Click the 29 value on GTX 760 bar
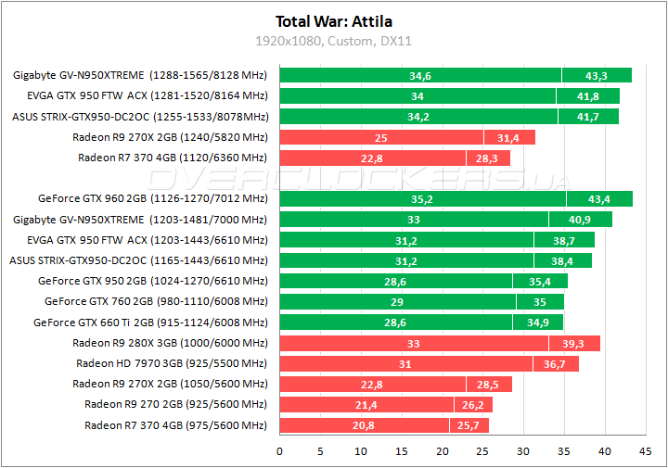 [397, 301]
